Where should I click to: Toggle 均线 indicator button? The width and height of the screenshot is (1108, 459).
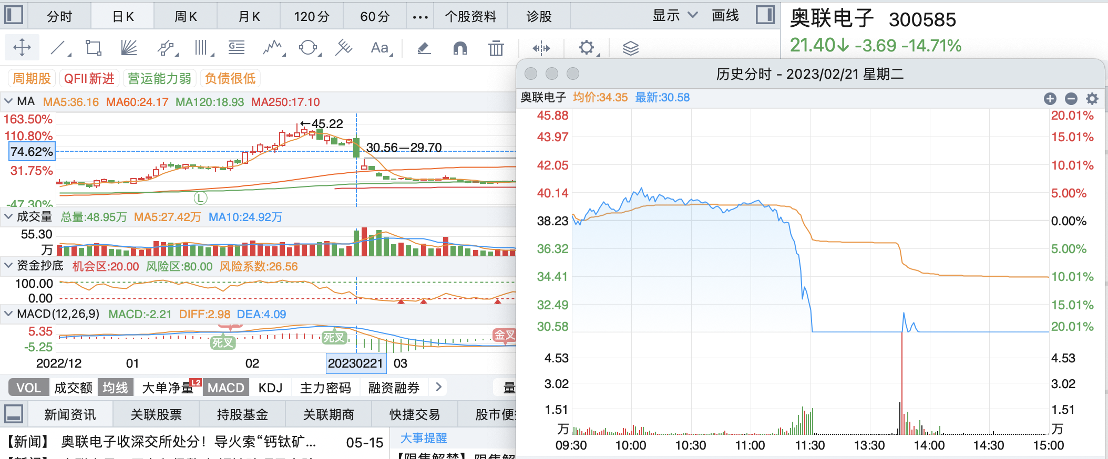[x=115, y=388]
